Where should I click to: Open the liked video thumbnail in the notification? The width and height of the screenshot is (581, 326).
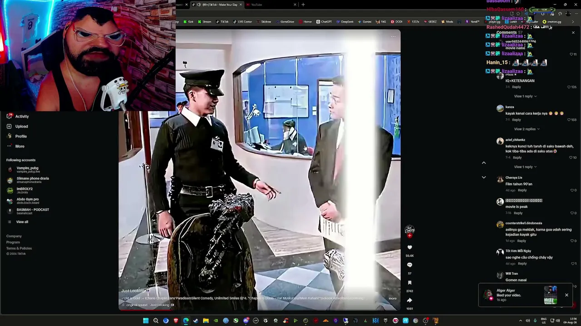click(x=551, y=295)
